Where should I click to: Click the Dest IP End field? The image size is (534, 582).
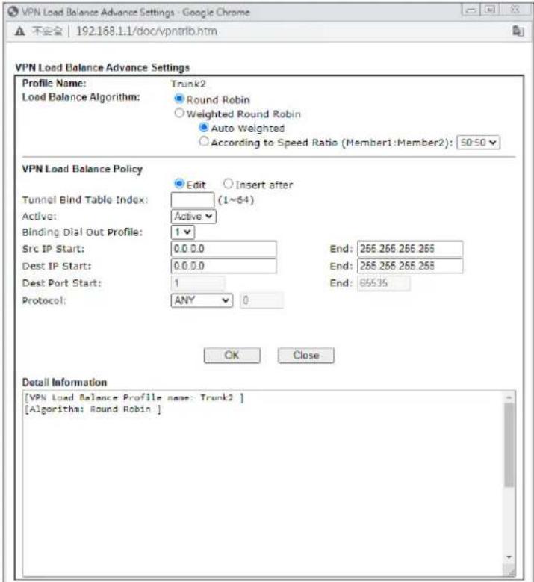tap(410, 266)
